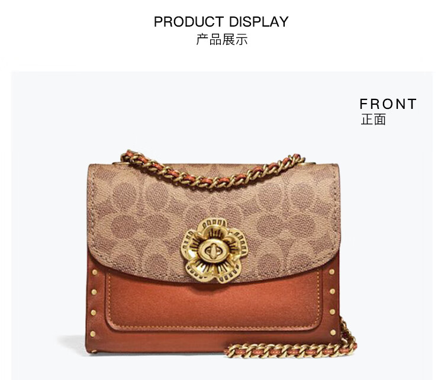Image resolution: width=444 pixels, height=380 pixels.
Task: Click the rust leather front pocket panel
Action: (213, 304)
